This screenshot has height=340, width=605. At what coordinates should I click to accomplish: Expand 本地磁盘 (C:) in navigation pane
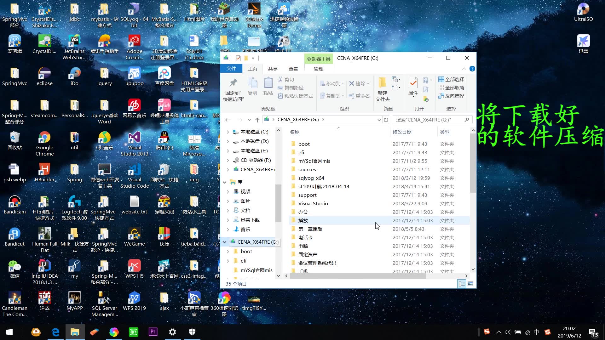pyautogui.click(x=228, y=132)
